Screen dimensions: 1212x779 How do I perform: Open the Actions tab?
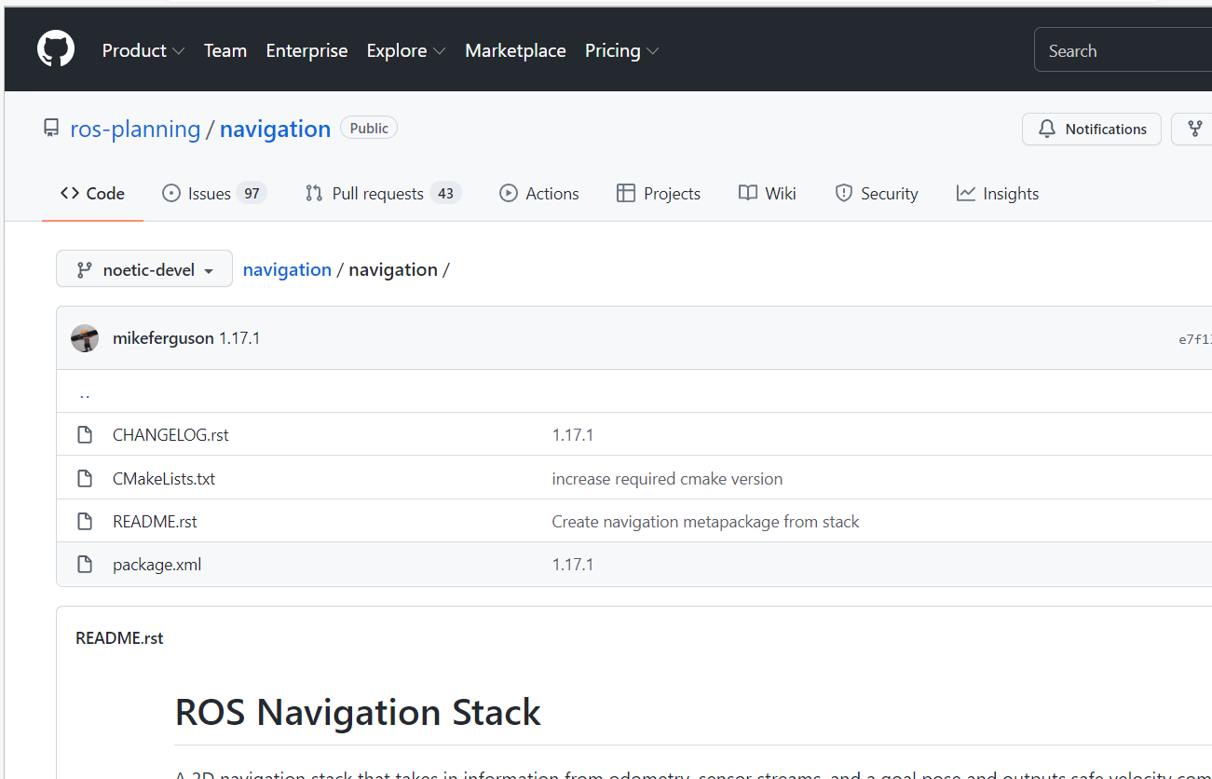tap(539, 194)
